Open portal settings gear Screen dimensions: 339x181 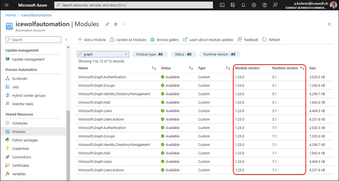coord(254,5)
